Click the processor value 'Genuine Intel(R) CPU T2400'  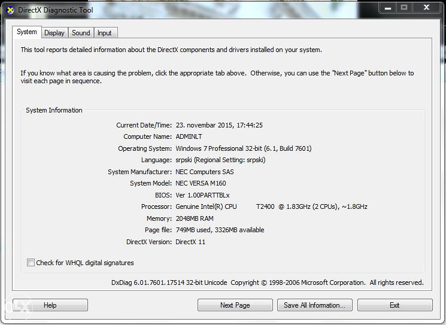coord(225,206)
